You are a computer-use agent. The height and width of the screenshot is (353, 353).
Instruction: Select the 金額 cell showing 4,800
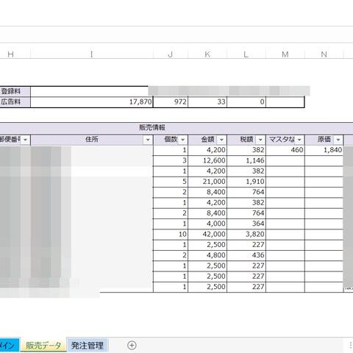coord(207,255)
